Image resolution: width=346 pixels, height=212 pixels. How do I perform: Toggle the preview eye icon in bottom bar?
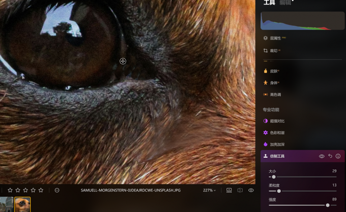(x=251, y=190)
